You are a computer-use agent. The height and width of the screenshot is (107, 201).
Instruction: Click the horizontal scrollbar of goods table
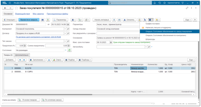(x=50, y=95)
